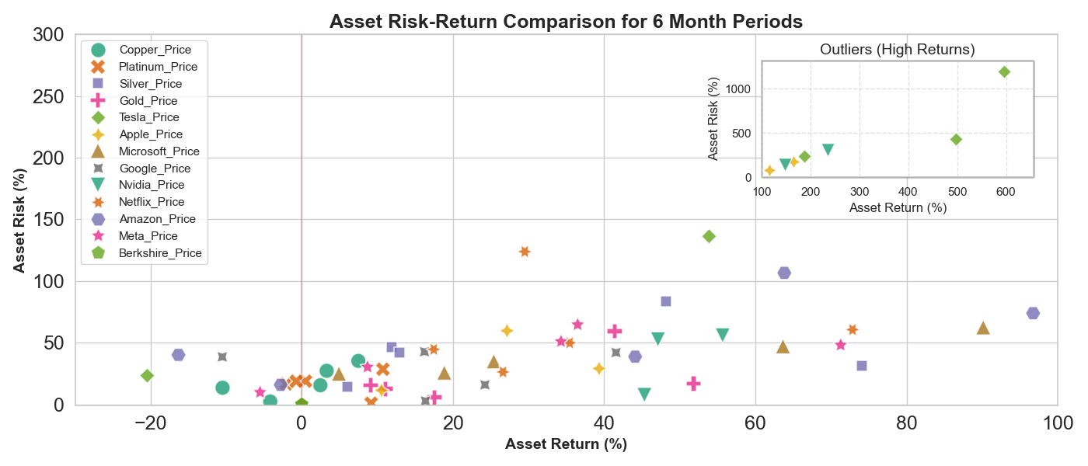1088x466 pixels.
Task: Click the Copper_Price circle marker in legend
Action: [x=98, y=50]
